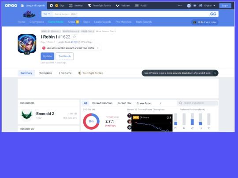Switch to Teamfight Tactics in top bar
Screen dimensions: 238x178
tap(100, 6)
